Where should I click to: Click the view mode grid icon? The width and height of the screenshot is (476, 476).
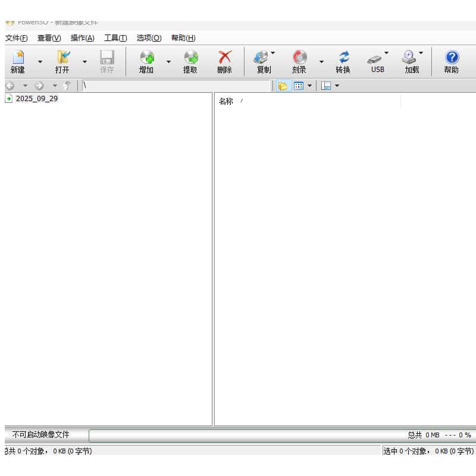(299, 86)
